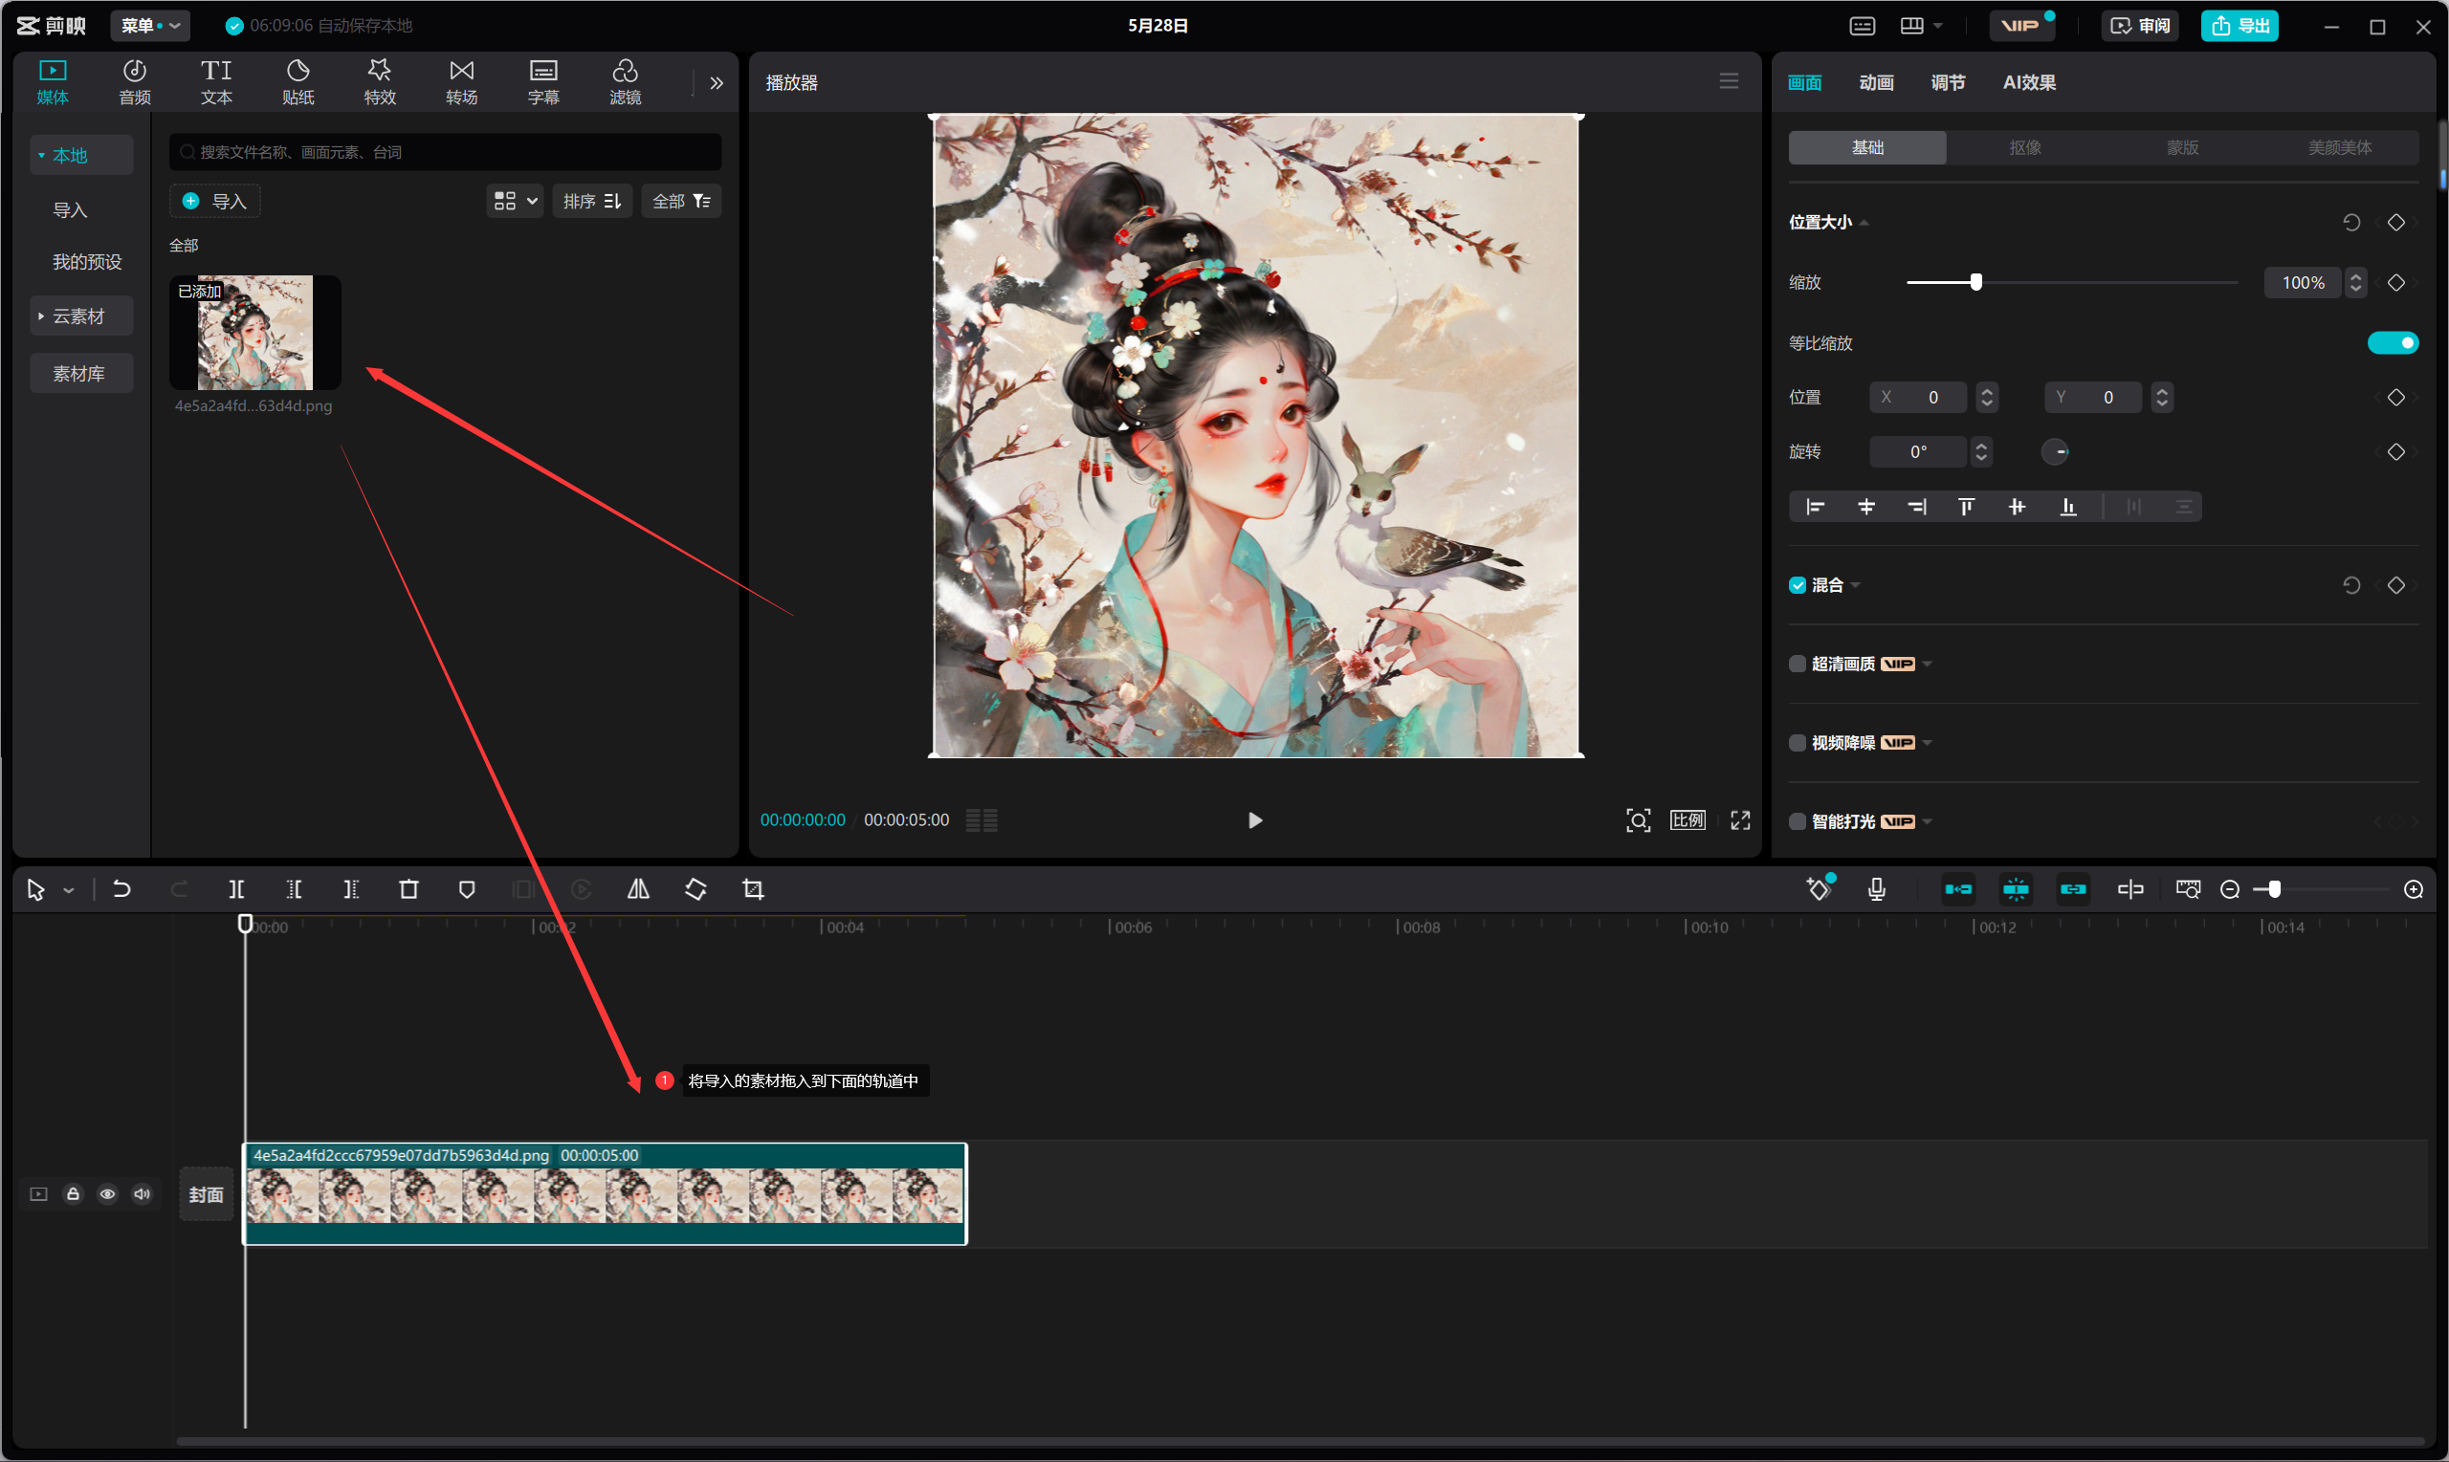Enable the 视频降噪 checkbox

tap(1797, 742)
